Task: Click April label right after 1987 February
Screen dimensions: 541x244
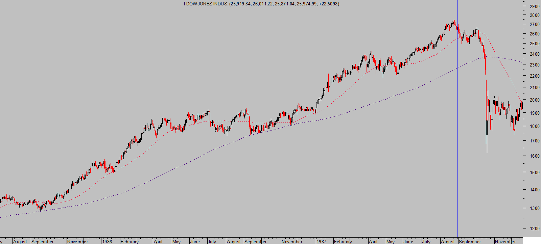Action: coord(373,242)
